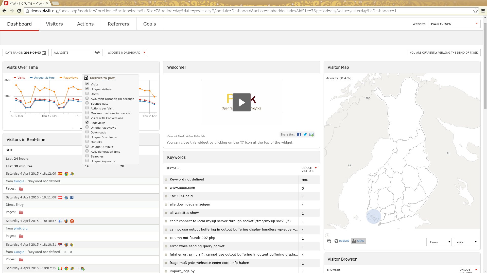Uncheck the Unique visitors metric
Image resolution: width=487 pixels, height=273 pixels.
tap(87, 88)
